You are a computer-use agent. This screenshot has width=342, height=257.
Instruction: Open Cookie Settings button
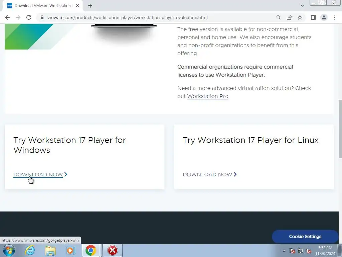click(x=305, y=237)
